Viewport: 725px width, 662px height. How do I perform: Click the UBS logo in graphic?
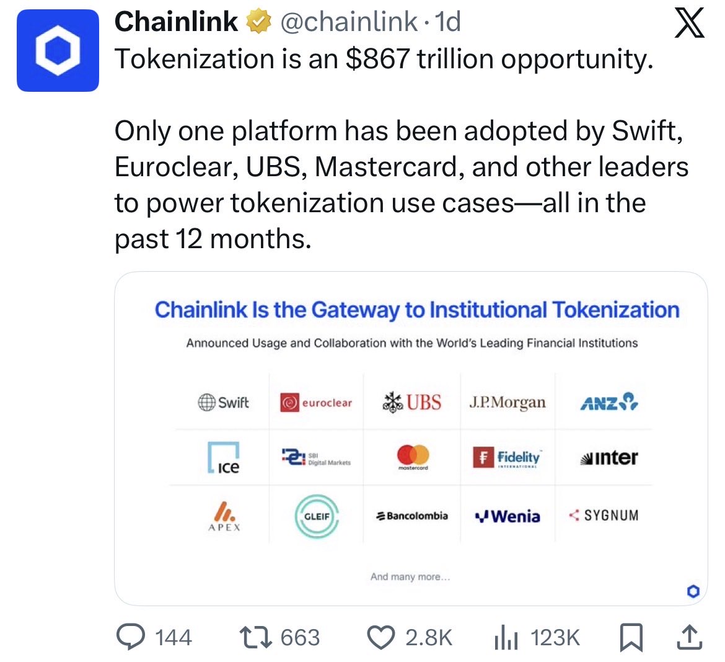tap(413, 403)
